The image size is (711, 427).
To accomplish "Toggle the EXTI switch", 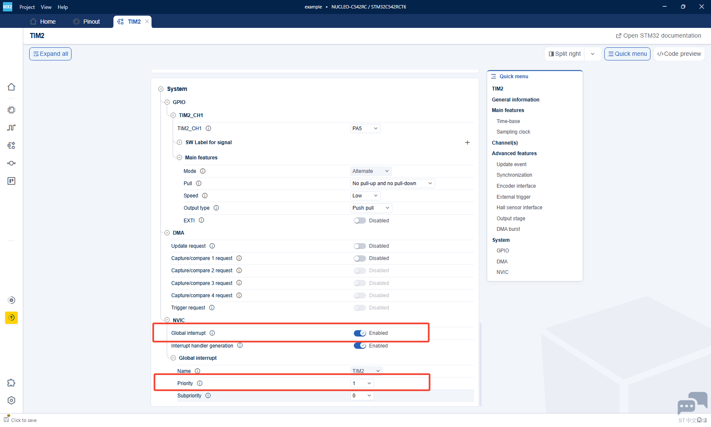I will (x=360, y=221).
